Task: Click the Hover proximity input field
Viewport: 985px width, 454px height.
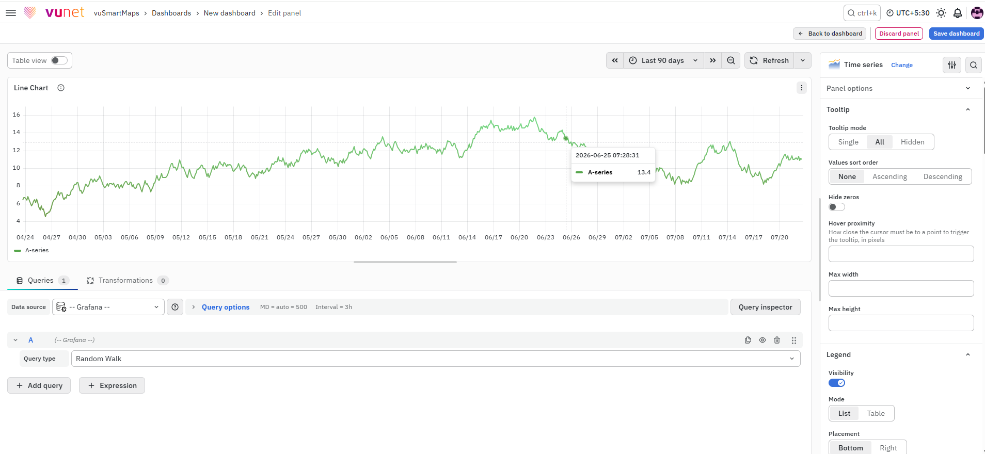Action: pos(901,254)
